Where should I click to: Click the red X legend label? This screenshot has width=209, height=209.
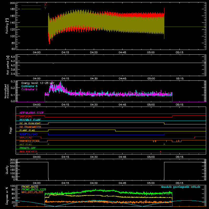(x=45, y=4)
